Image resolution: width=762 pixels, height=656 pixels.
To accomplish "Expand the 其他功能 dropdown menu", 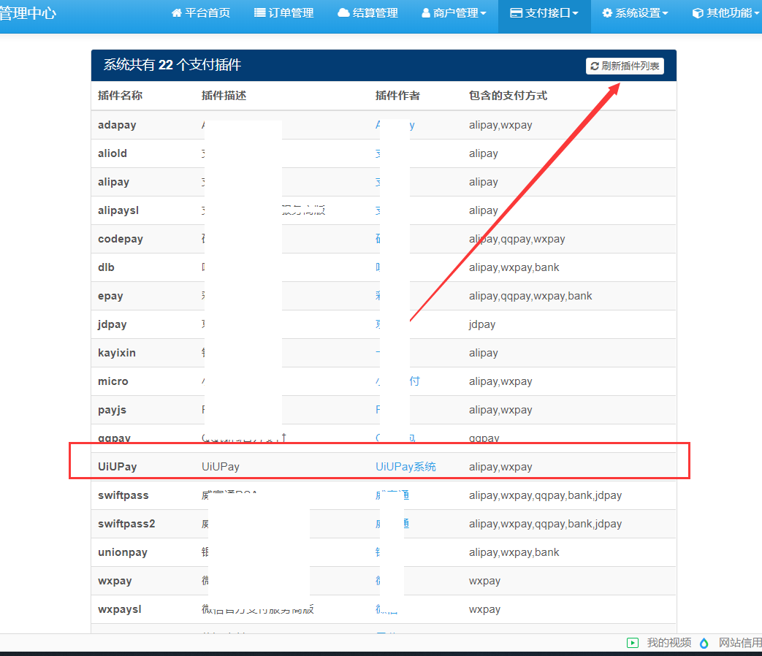I will (x=726, y=13).
